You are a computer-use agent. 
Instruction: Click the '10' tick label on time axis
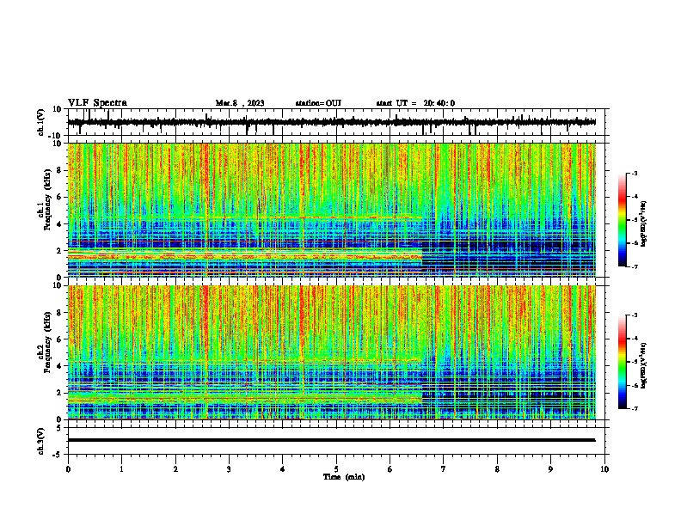tap(604, 469)
